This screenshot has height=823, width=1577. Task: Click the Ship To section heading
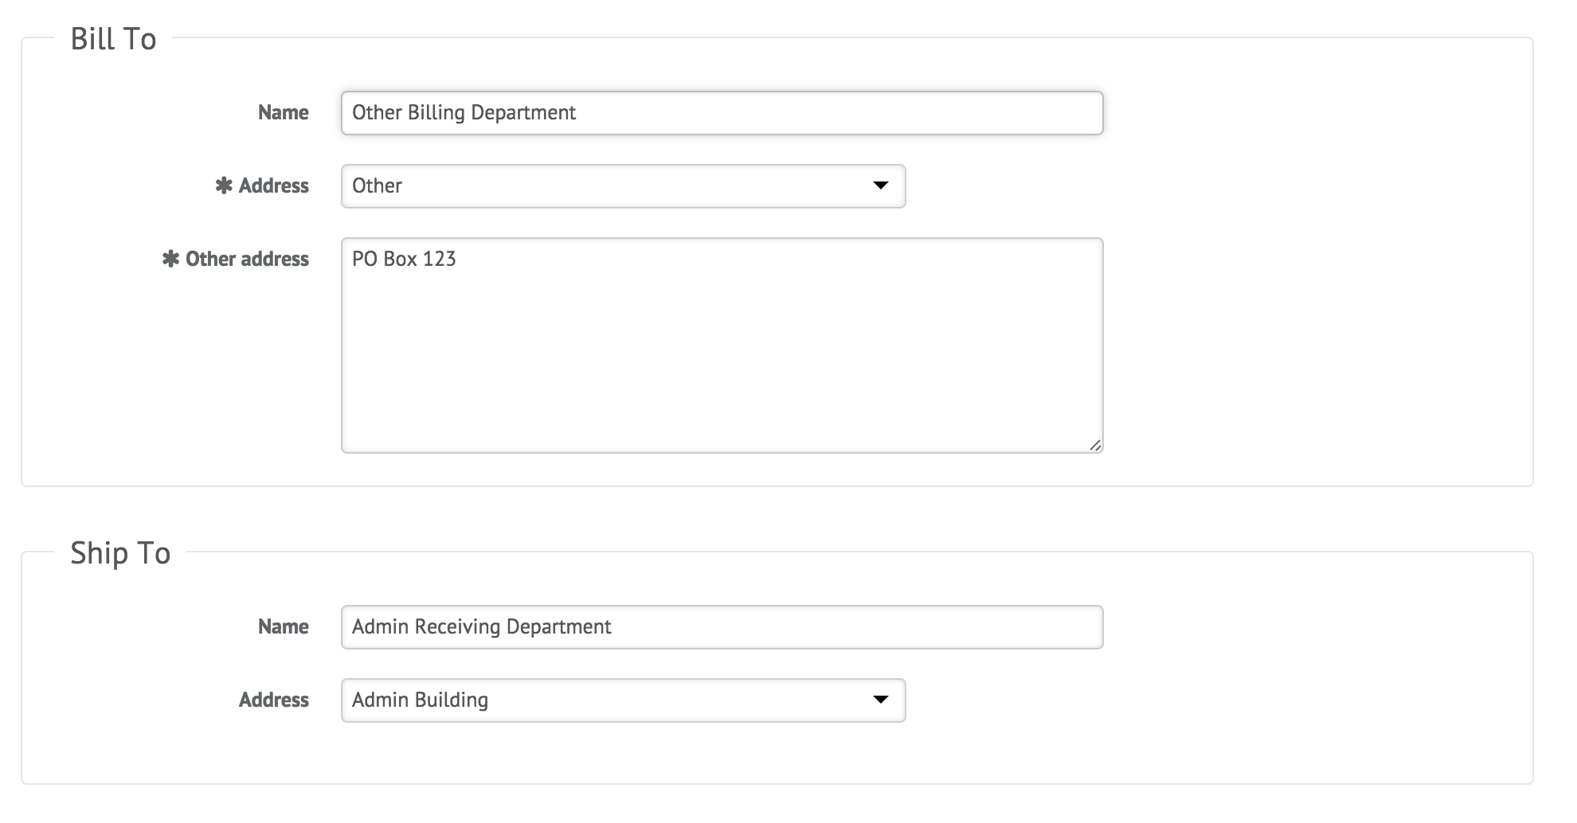(120, 553)
